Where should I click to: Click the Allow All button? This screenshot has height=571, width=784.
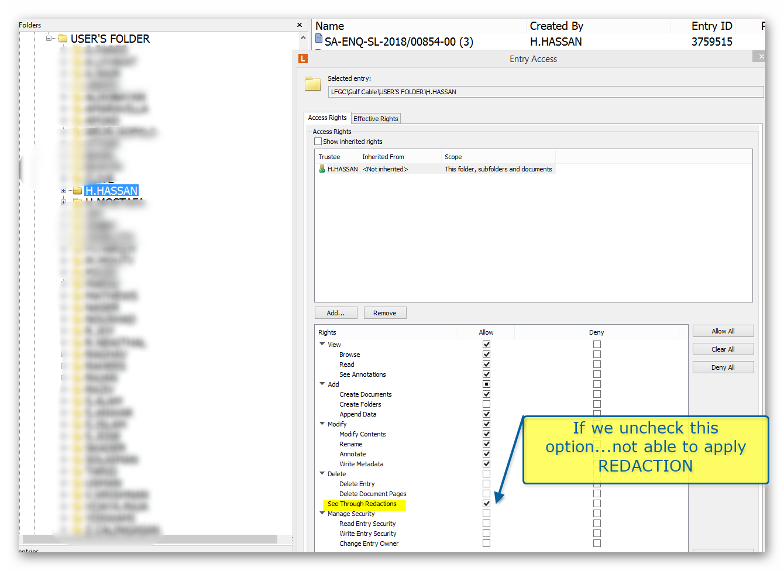pyautogui.click(x=723, y=331)
